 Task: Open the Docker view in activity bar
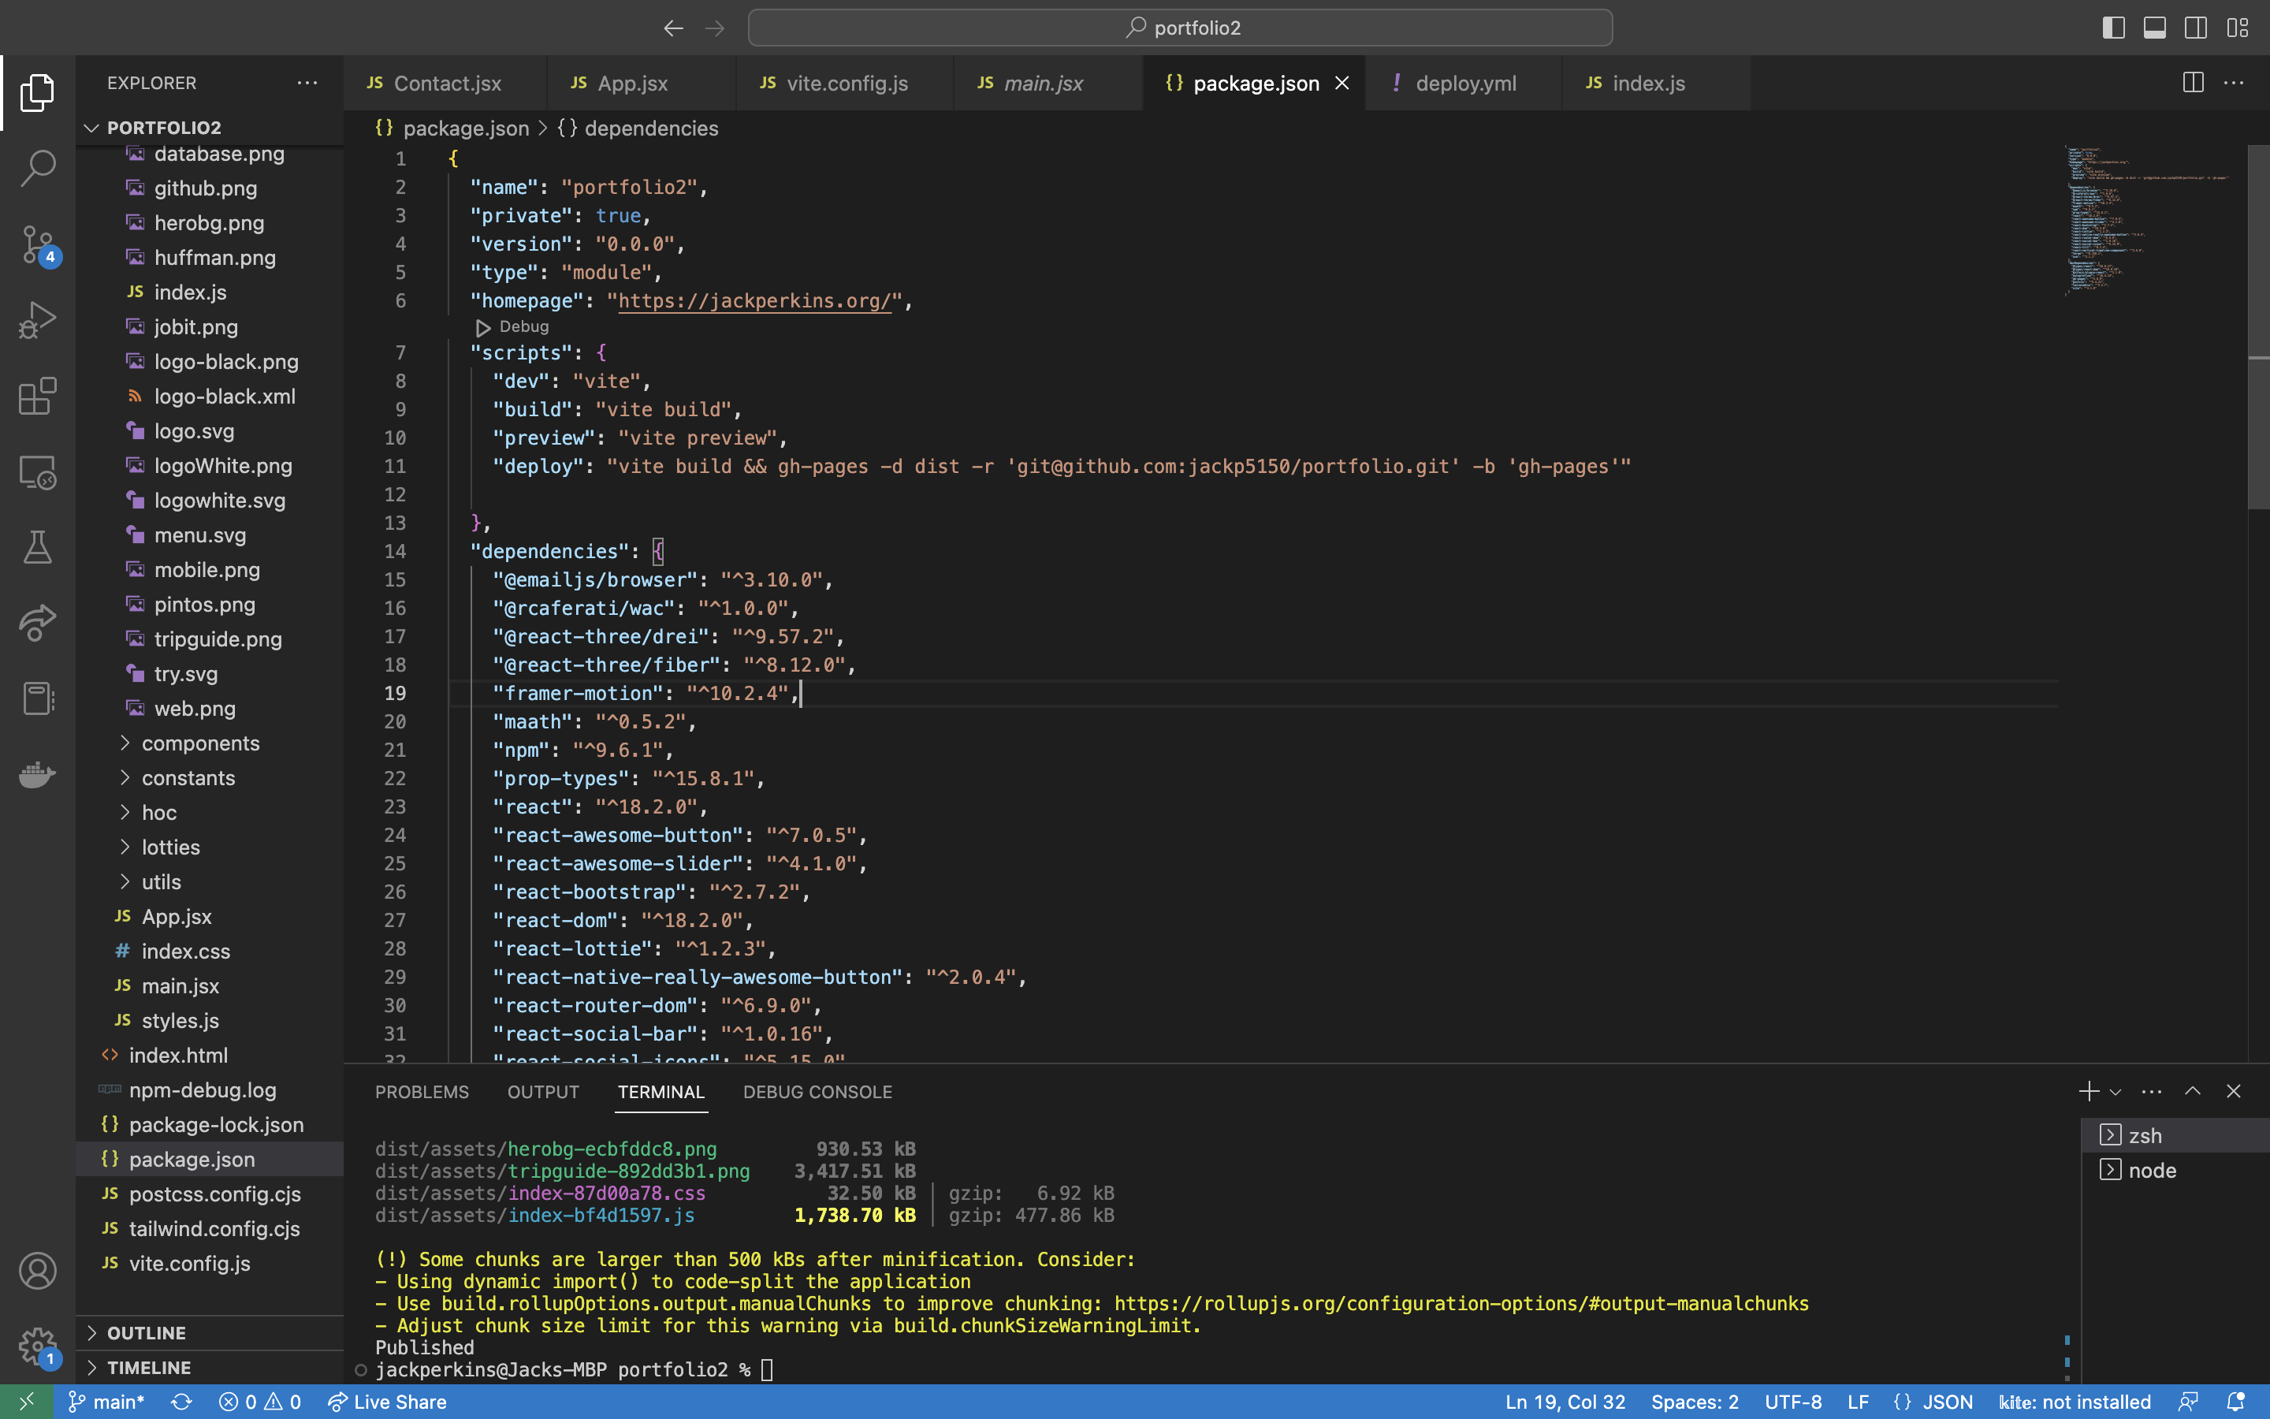pyautogui.click(x=38, y=774)
